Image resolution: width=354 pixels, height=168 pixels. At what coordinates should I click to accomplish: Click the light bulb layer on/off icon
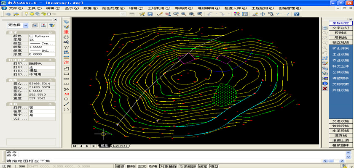(26, 14)
